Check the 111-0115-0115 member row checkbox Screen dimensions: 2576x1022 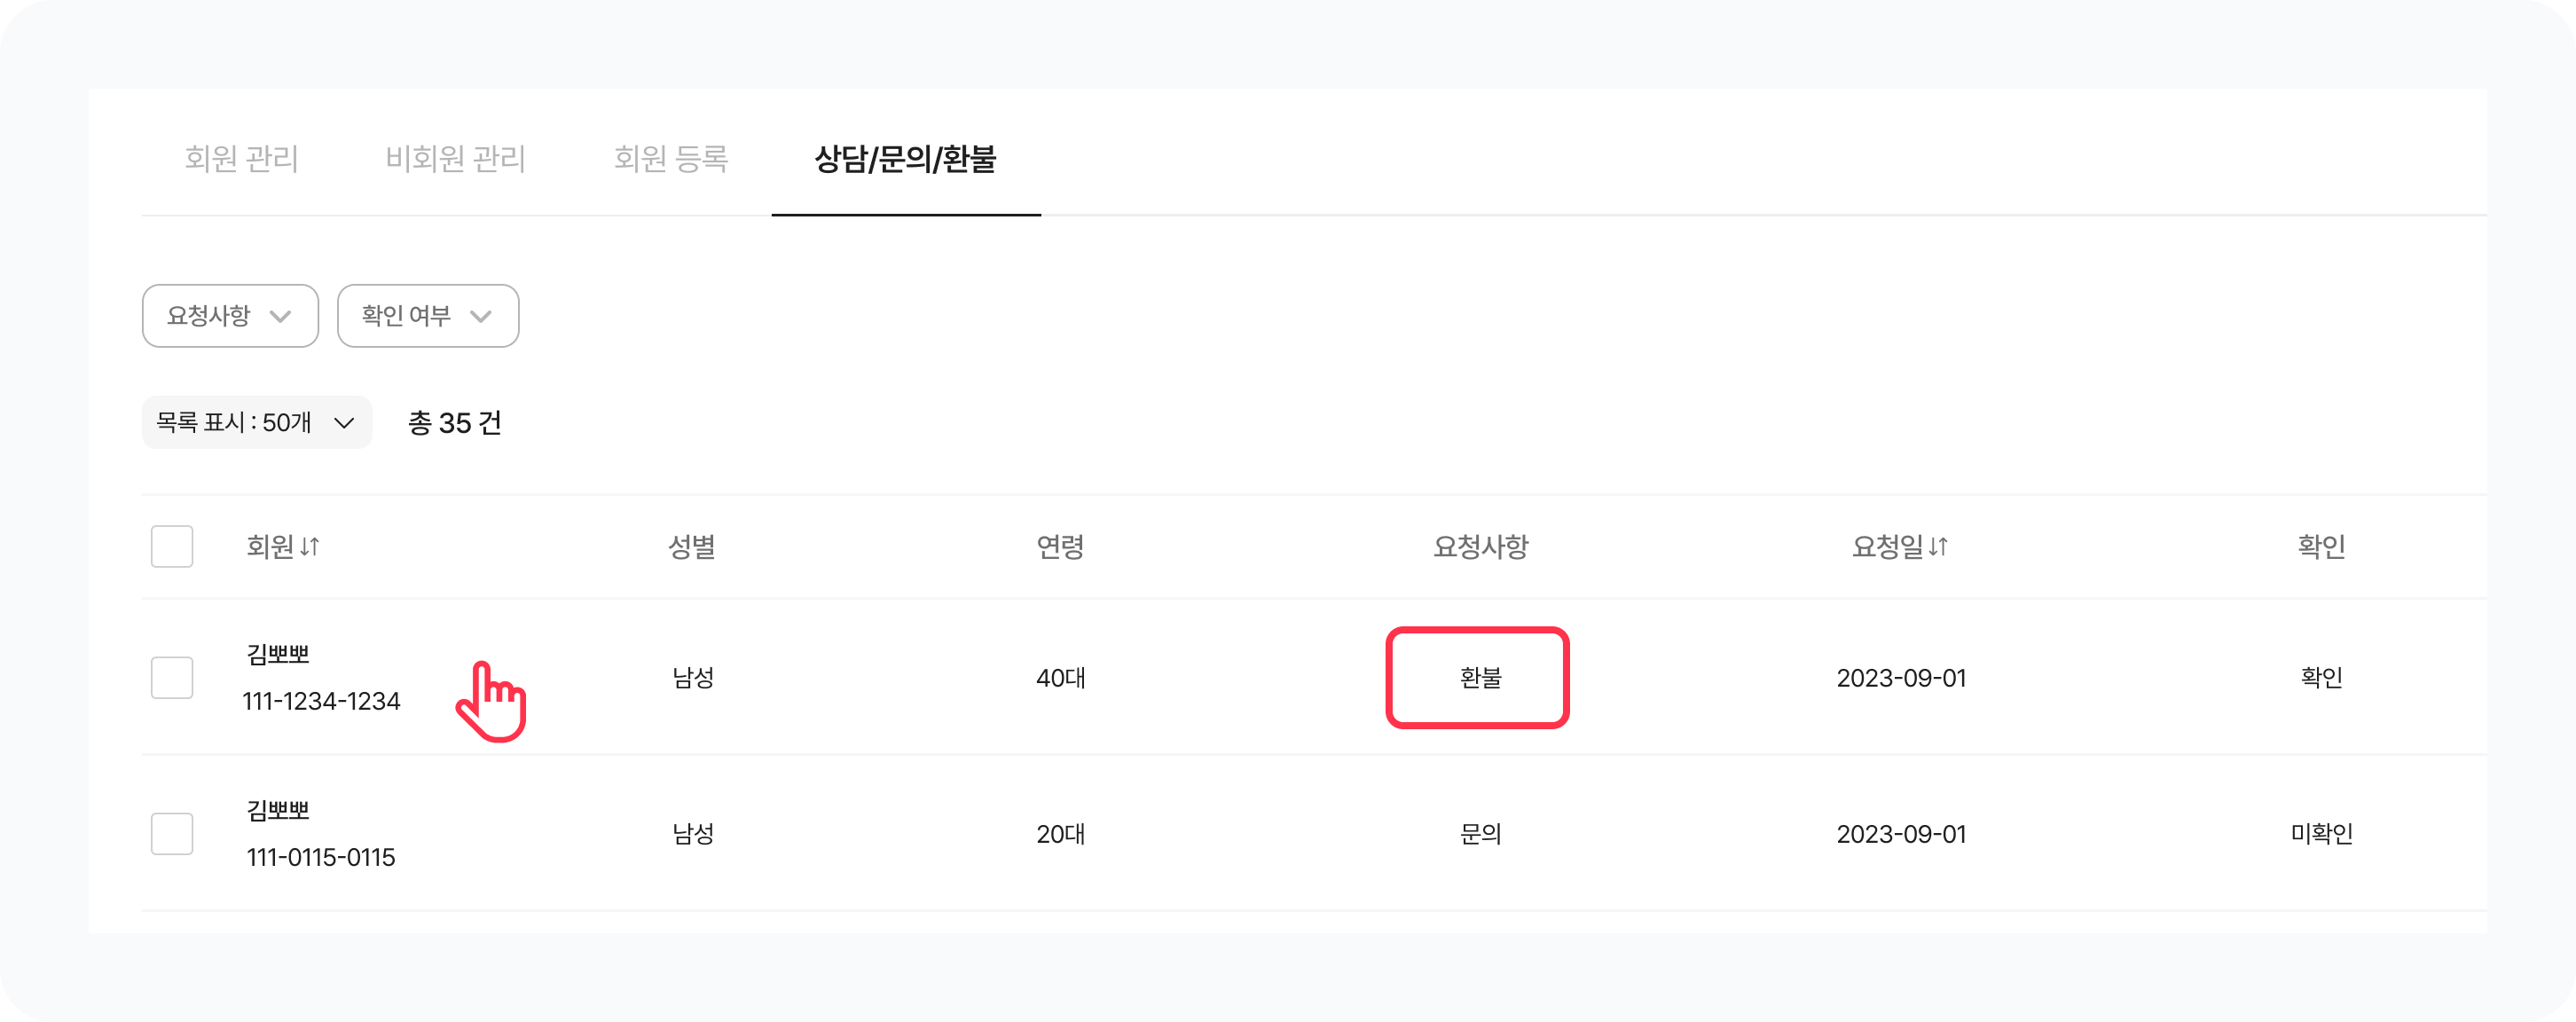click(x=172, y=834)
